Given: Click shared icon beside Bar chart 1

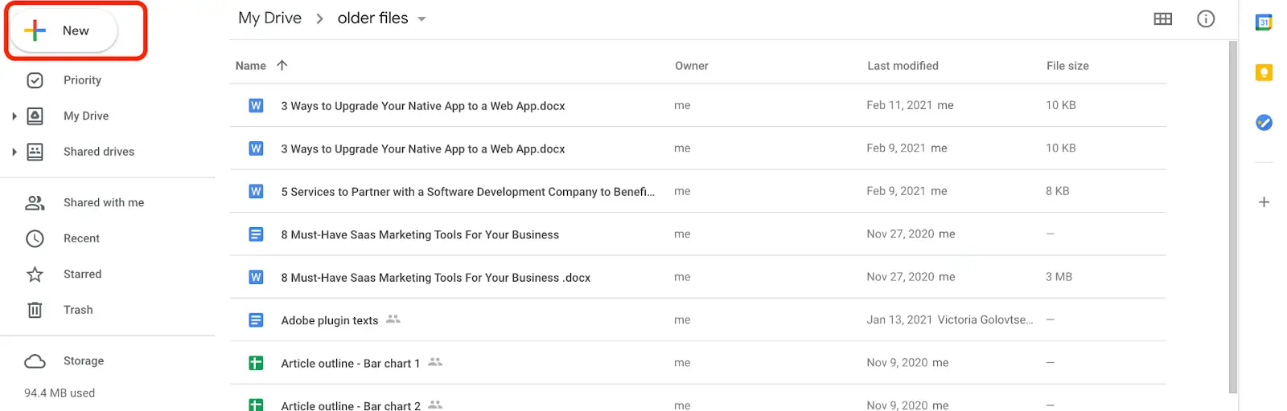Looking at the screenshot, I should tap(435, 362).
